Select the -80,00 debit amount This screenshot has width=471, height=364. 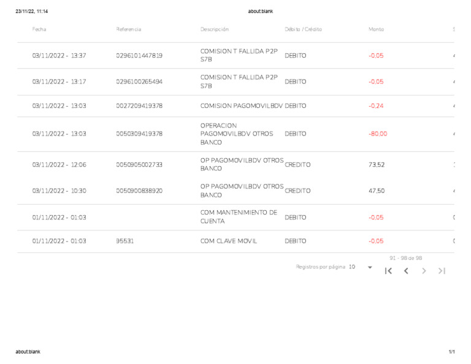pos(378,134)
